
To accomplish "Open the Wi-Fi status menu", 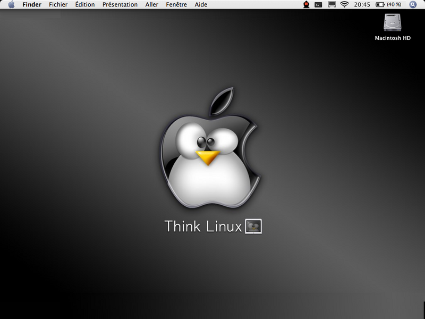I will (344, 5).
